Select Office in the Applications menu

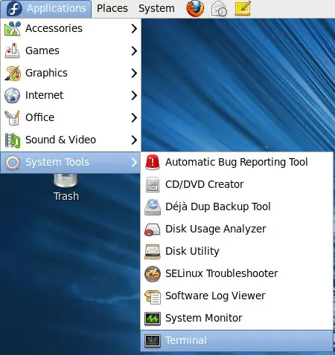(x=71, y=118)
